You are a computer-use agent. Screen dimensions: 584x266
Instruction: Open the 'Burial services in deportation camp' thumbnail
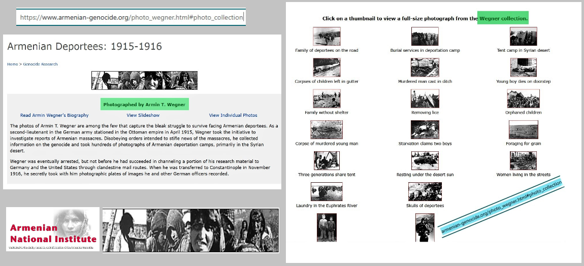point(425,37)
